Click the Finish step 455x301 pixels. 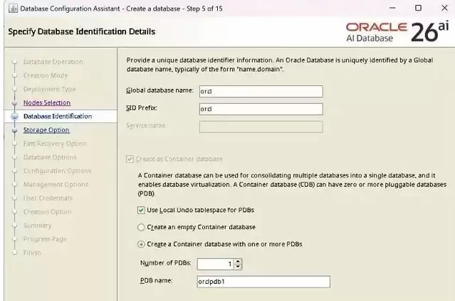coord(32,253)
